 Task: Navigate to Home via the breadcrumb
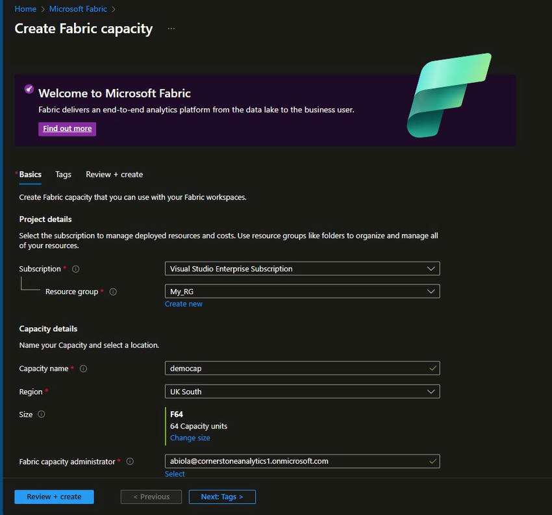25,8
